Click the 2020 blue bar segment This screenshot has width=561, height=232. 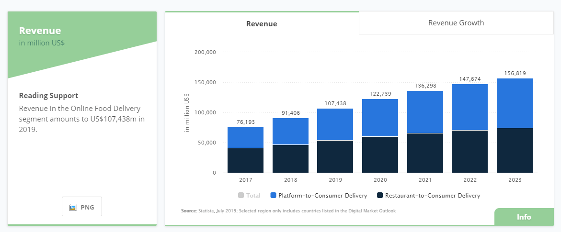pyautogui.click(x=380, y=118)
